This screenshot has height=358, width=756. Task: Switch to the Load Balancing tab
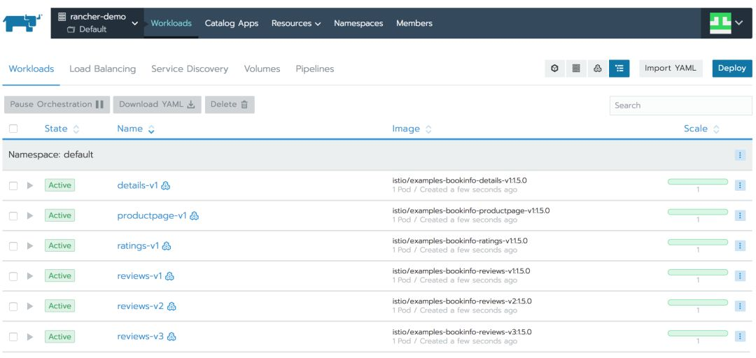point(103,69)
